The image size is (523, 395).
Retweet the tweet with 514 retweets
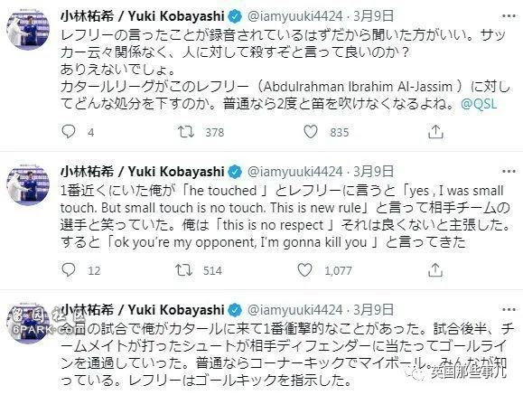[x=184, y=269]
